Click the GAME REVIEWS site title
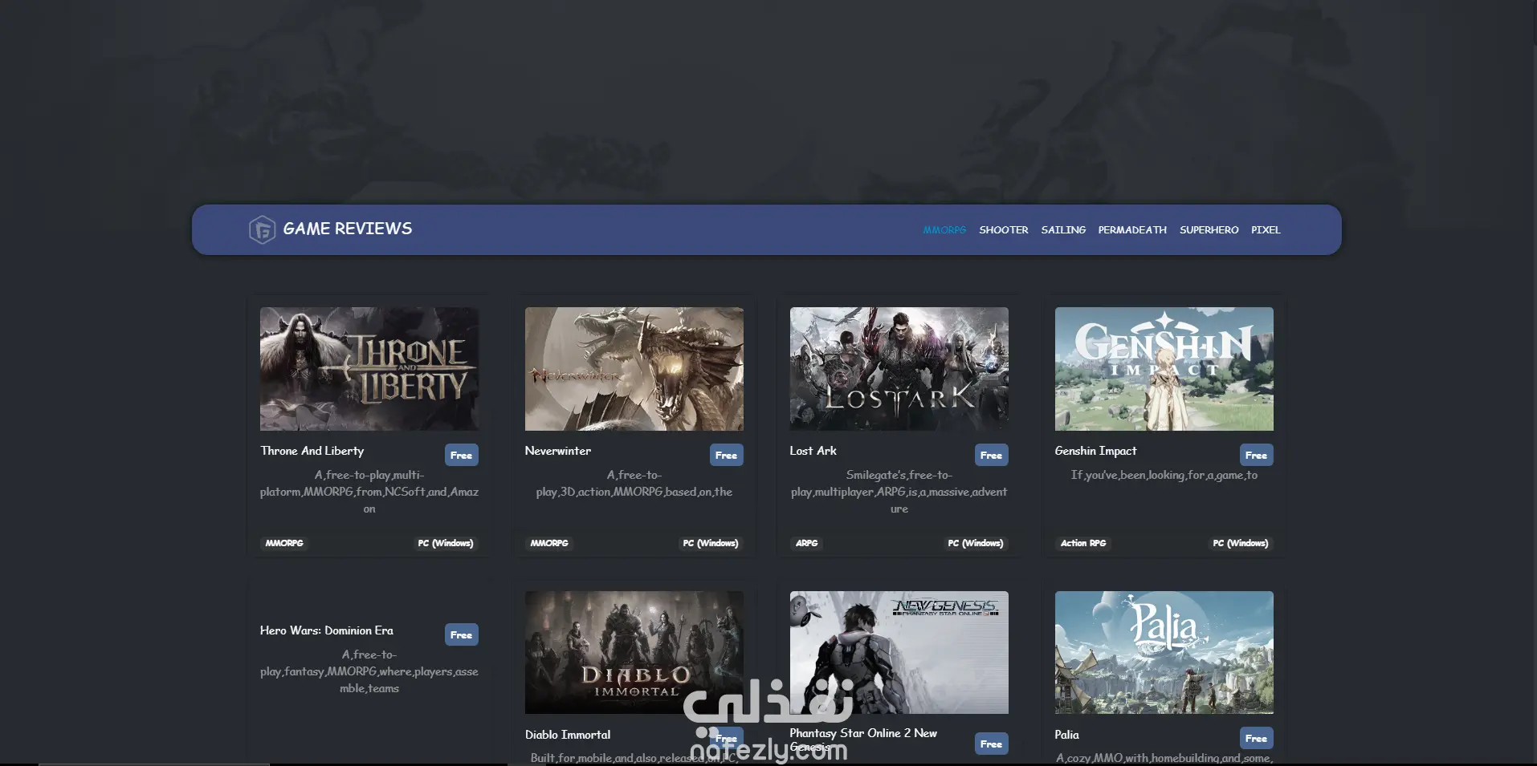Image resolution: width=1537 pixels, height=766 pixels. 348,229
